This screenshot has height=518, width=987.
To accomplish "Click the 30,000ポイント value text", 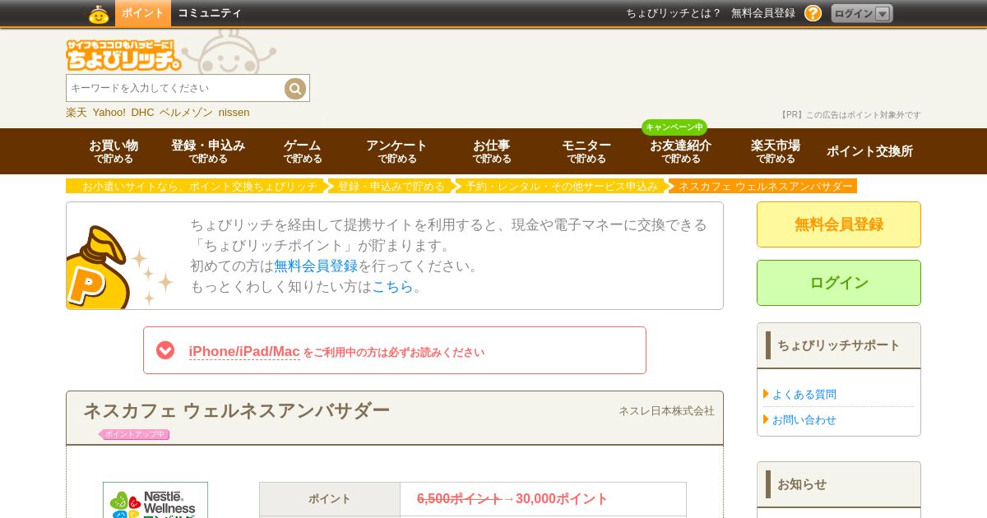I will point(562,499).
